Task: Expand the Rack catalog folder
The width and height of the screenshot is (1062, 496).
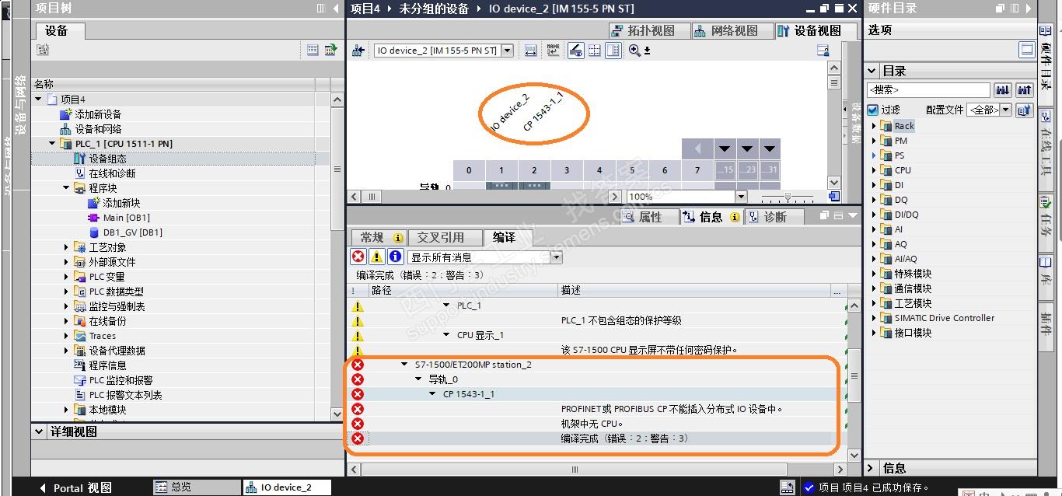Action: tap(874, 126)
